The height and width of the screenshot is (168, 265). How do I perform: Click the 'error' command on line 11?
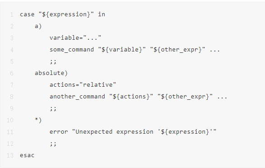coord(59,132)
